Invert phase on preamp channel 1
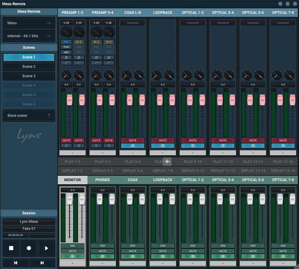This screenshot has width=299, height=269. click(x=66, y=57)
